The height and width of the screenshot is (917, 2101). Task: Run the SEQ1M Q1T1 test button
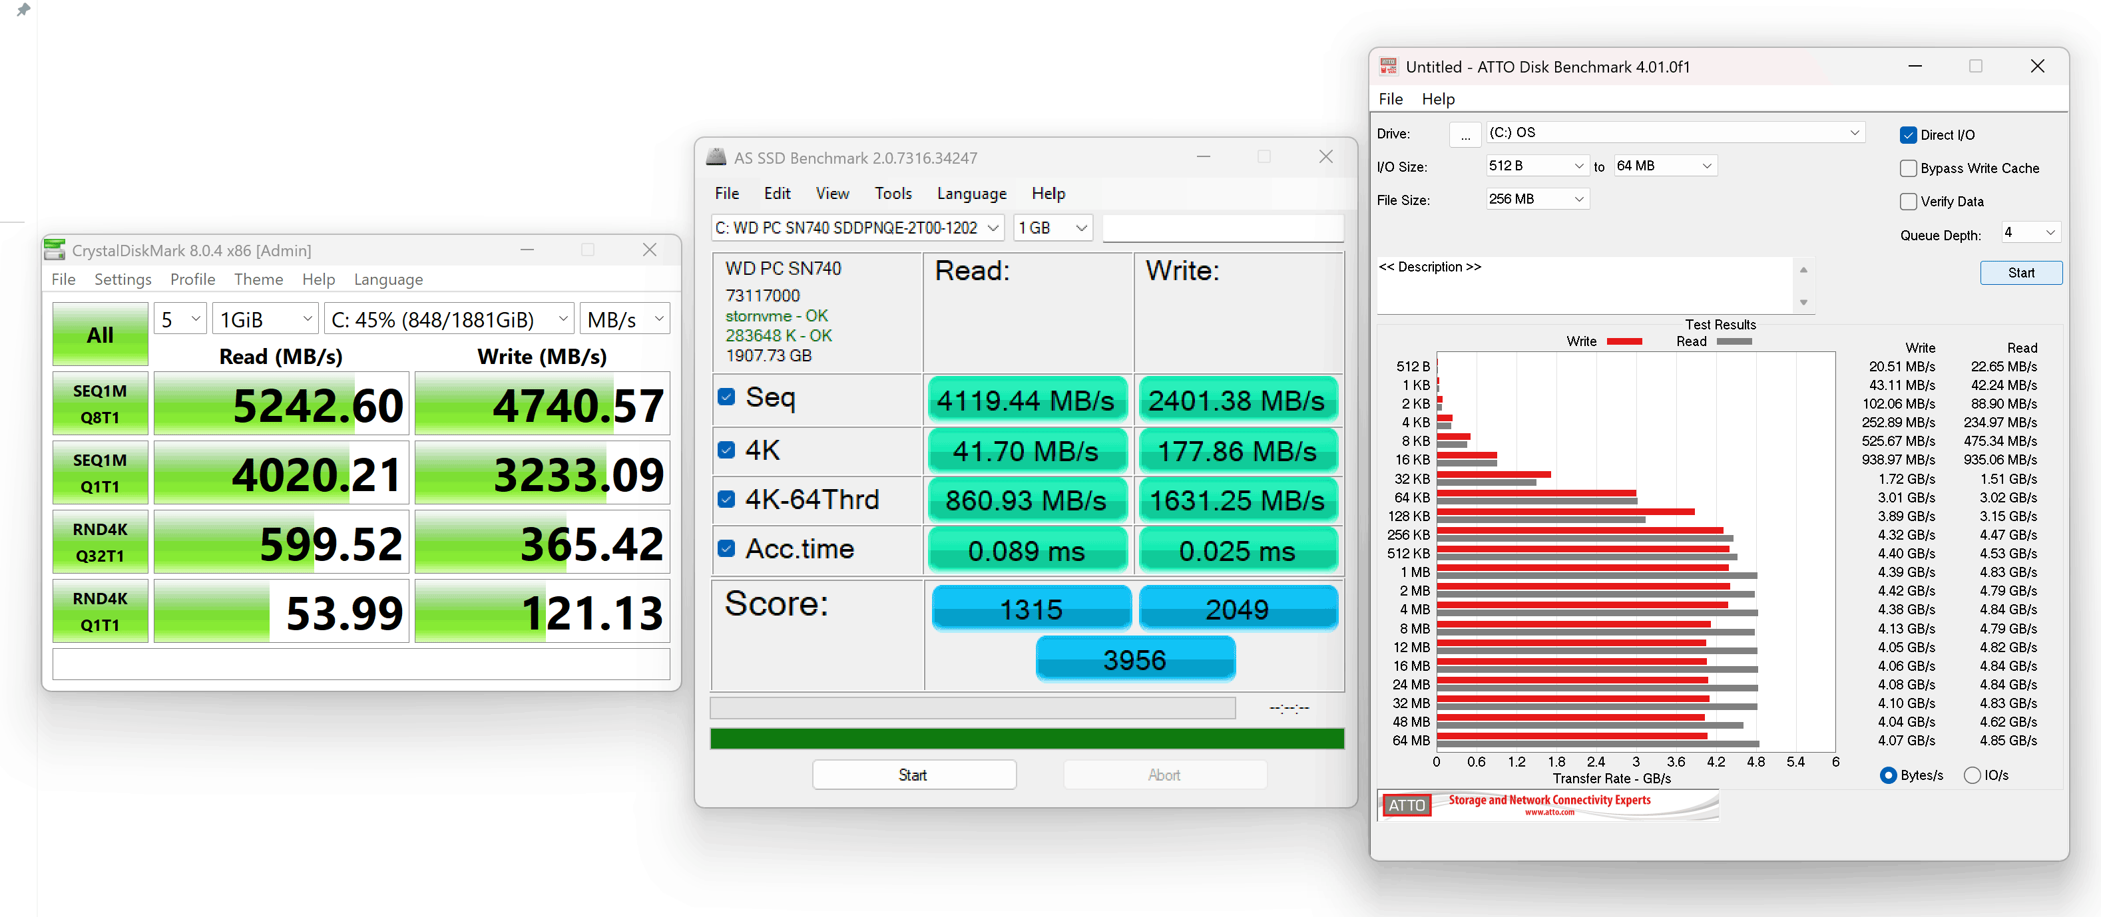click(x=101, y=472)
